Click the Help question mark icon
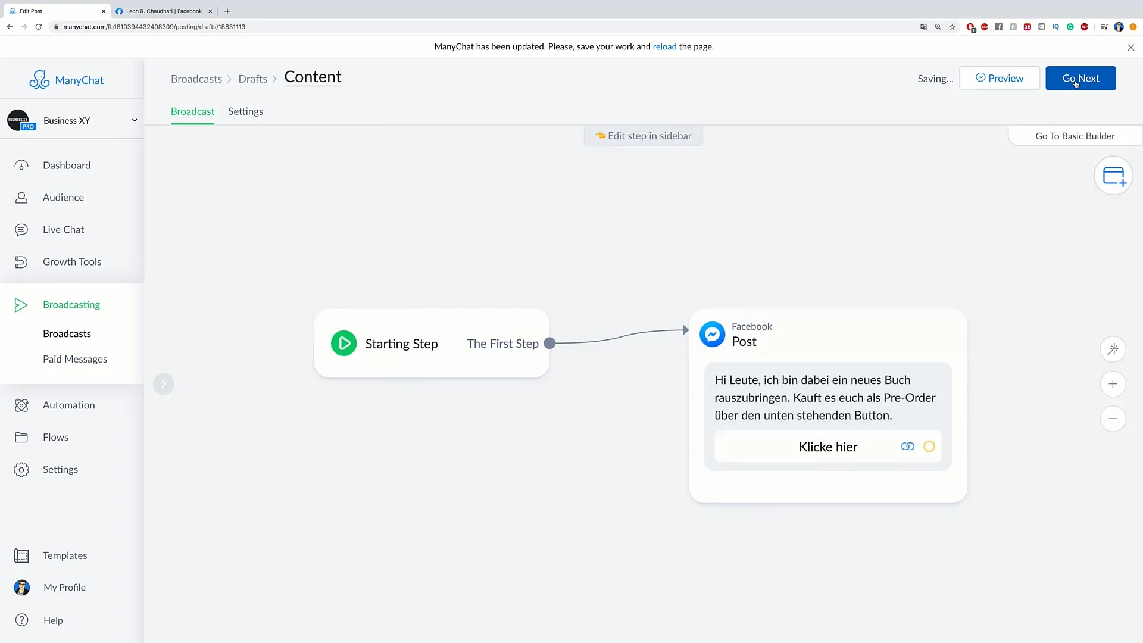1143x643 pixels. pyautogui.click(x=22, y=620)
